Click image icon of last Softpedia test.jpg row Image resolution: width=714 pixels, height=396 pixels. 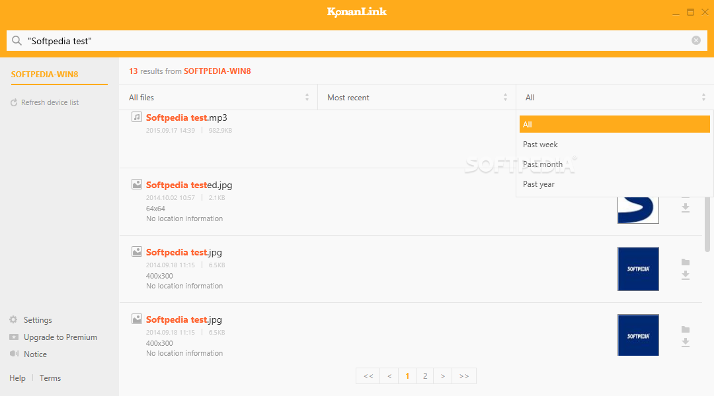coord(137,319)
